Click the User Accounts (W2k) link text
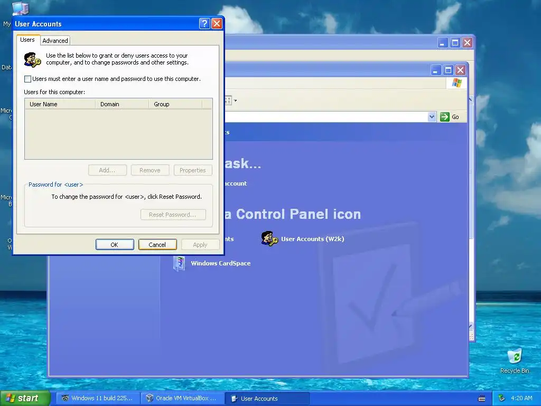Viewport: 541px width, 406px height. point(313,239)
